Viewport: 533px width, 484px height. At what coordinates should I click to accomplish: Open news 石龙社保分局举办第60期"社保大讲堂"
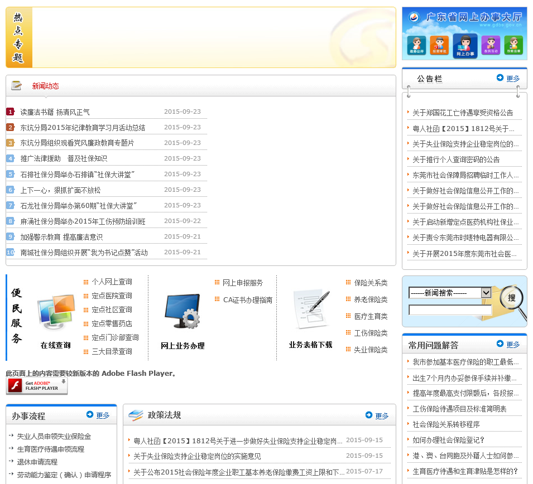78,206
